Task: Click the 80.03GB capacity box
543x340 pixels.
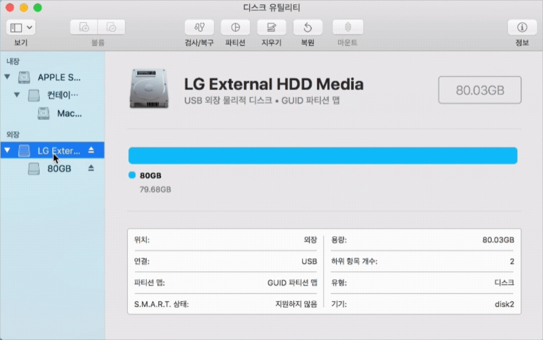Action: (x=480, y=90)
